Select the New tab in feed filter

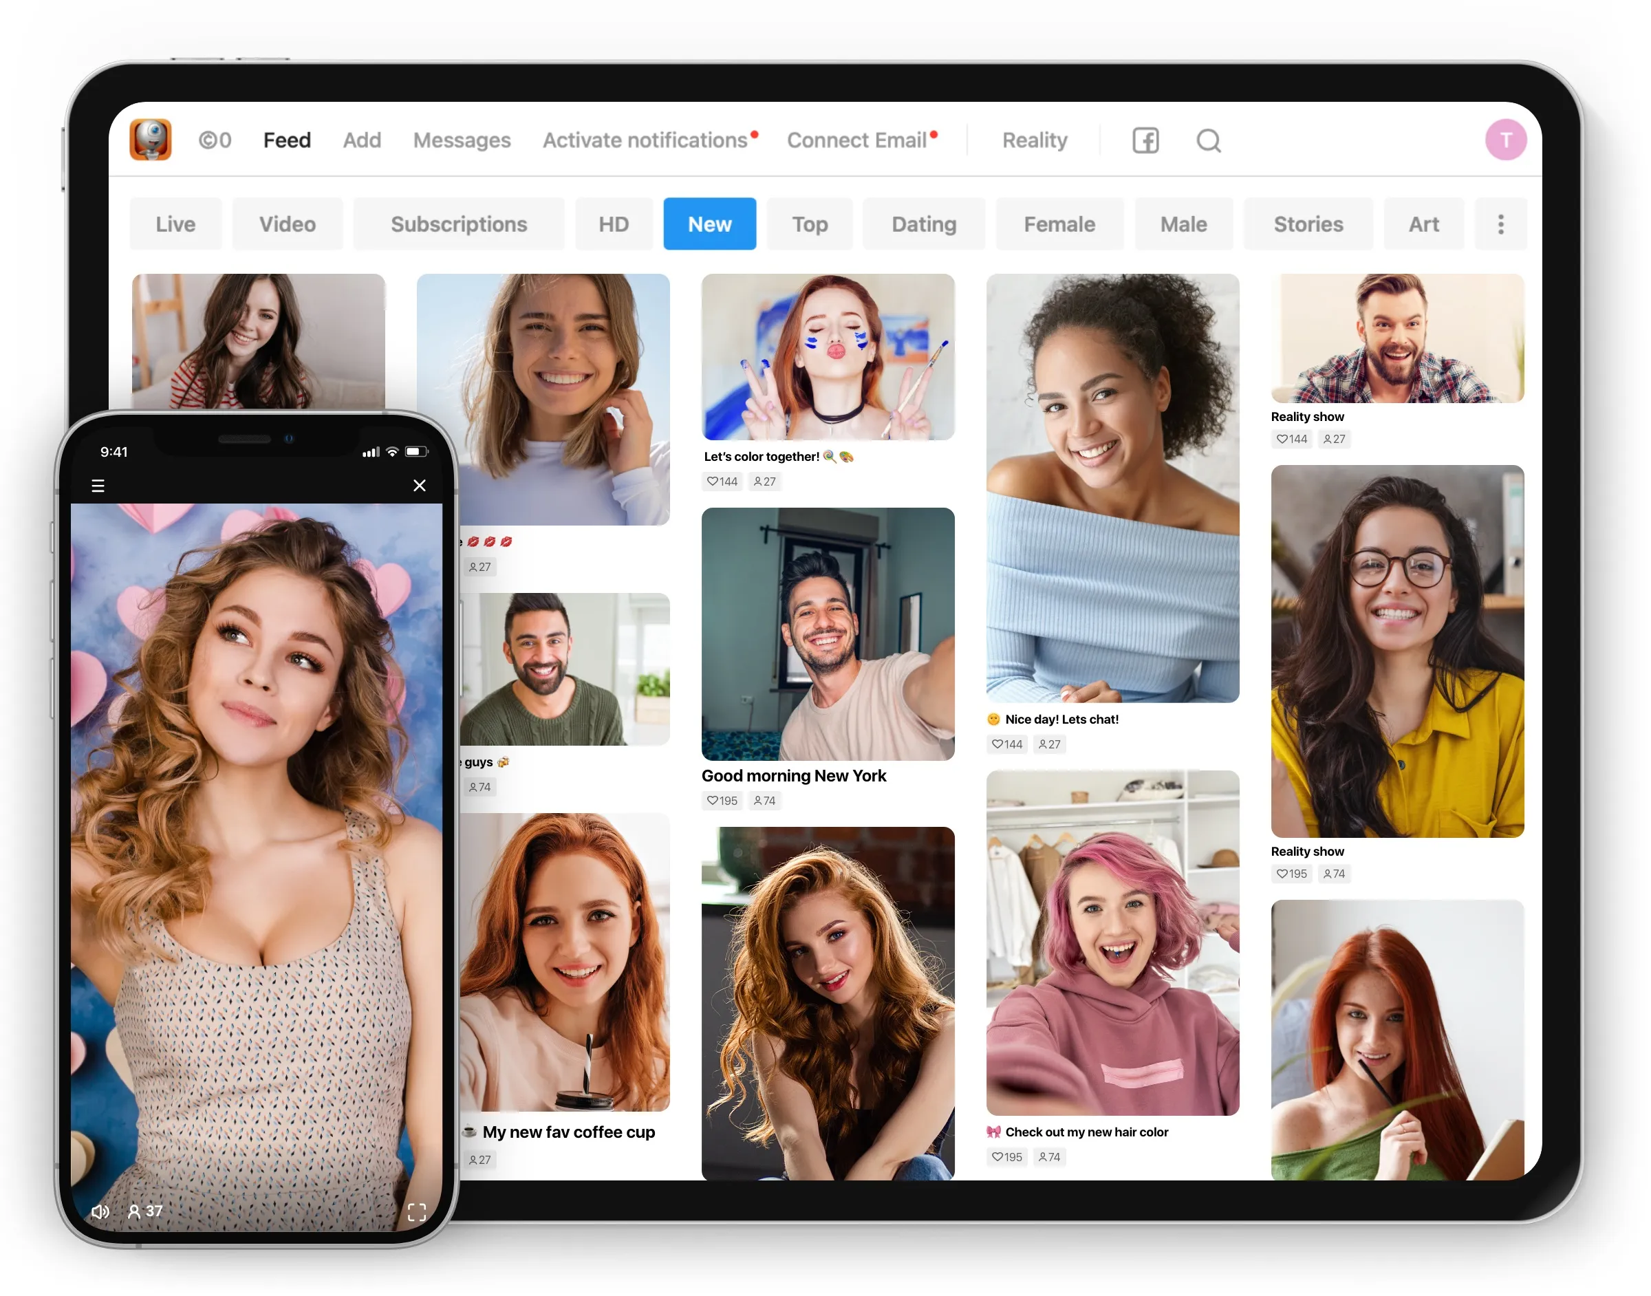710,222
